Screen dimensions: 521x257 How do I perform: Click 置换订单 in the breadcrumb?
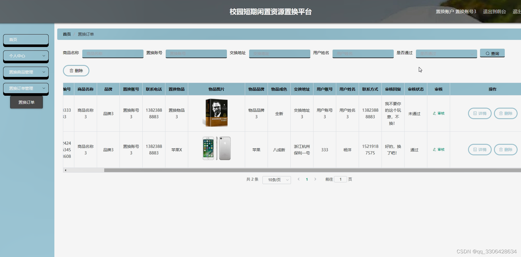click(86, 34)
